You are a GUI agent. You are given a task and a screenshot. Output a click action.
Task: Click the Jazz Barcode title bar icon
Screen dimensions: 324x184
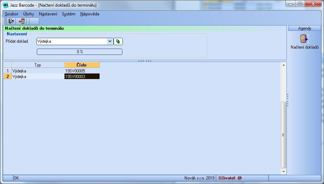click(6, 5)
